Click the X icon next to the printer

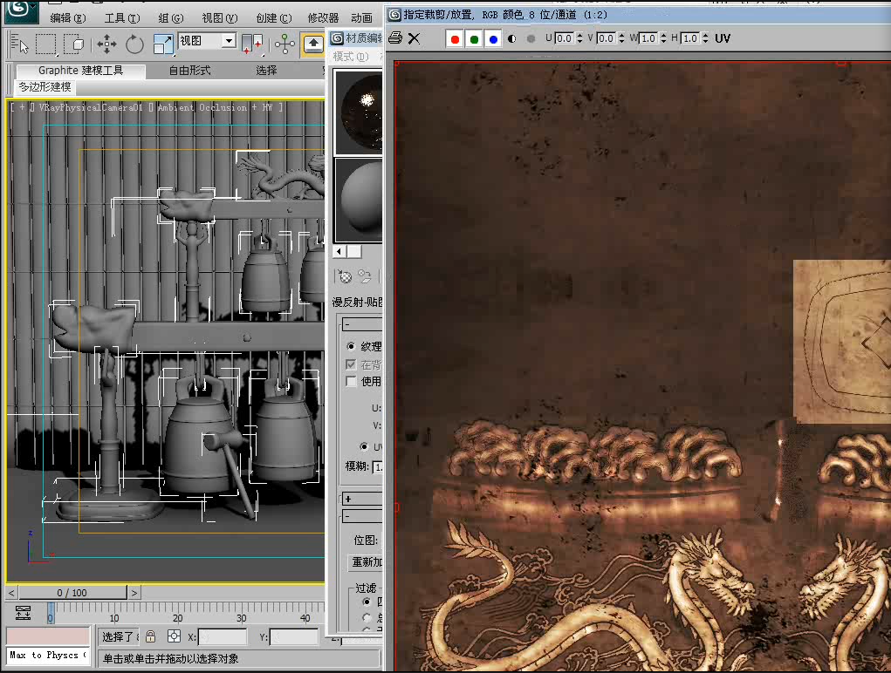(x=415, y=38)
